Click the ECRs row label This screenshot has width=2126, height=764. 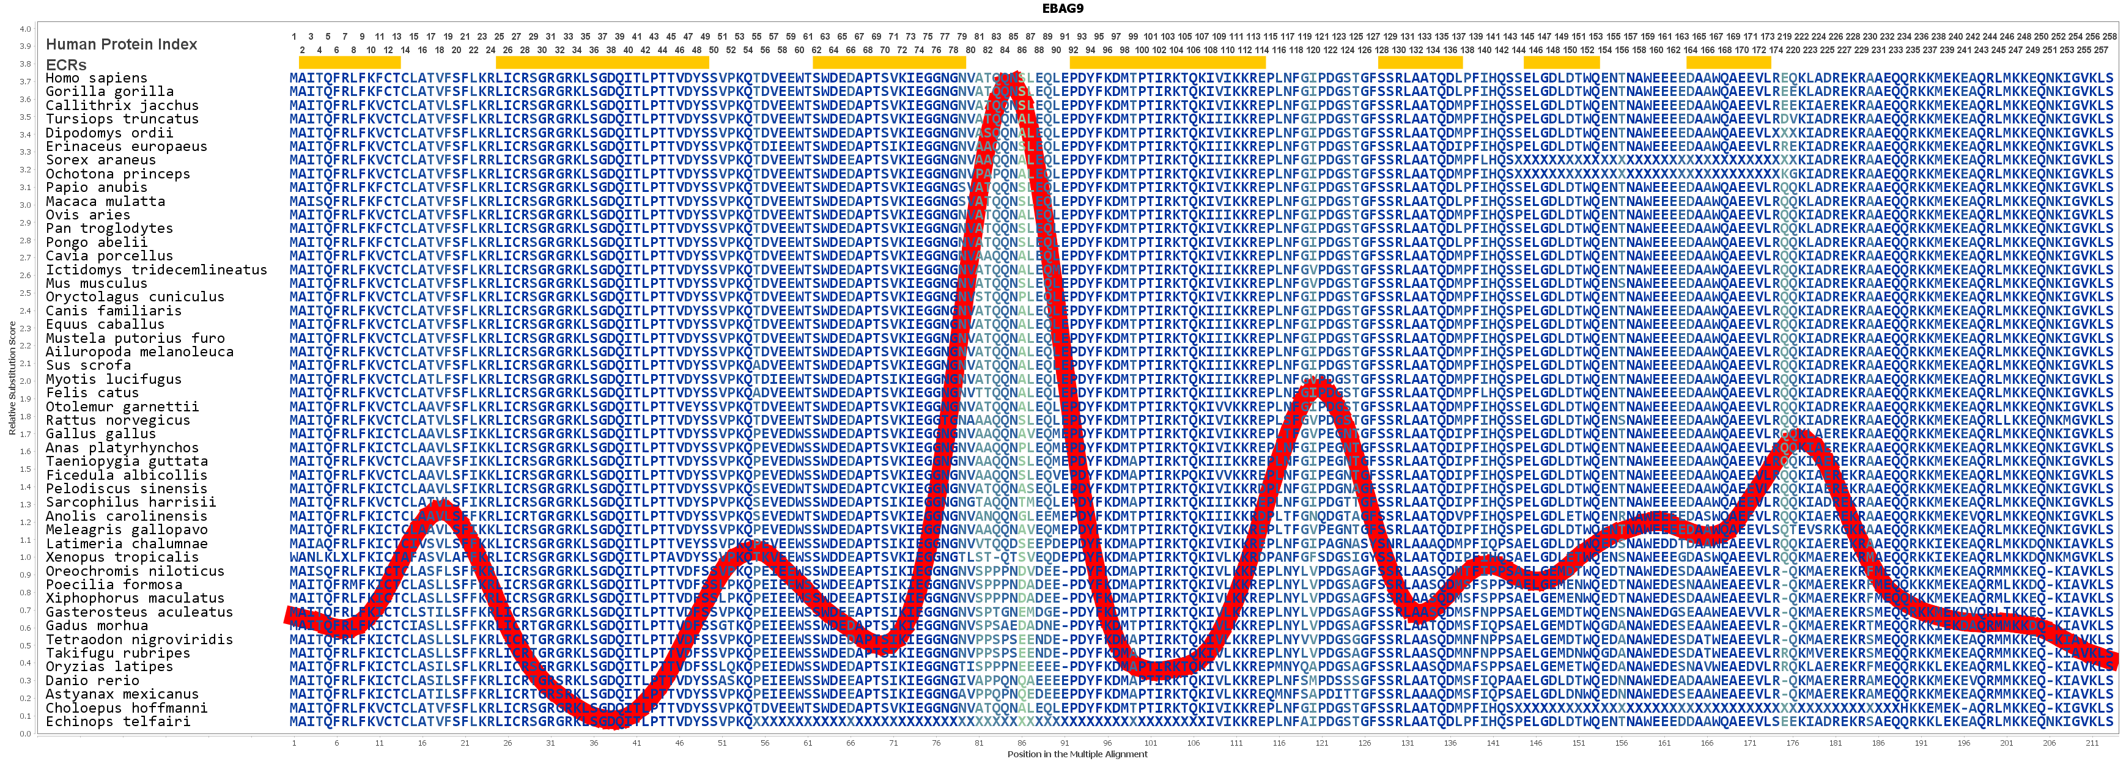66,64
